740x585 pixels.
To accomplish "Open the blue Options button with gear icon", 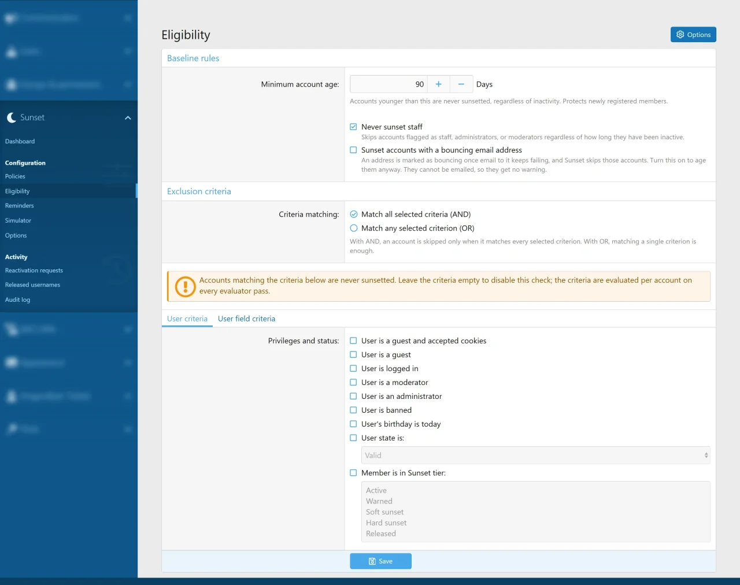I will 693,35.
